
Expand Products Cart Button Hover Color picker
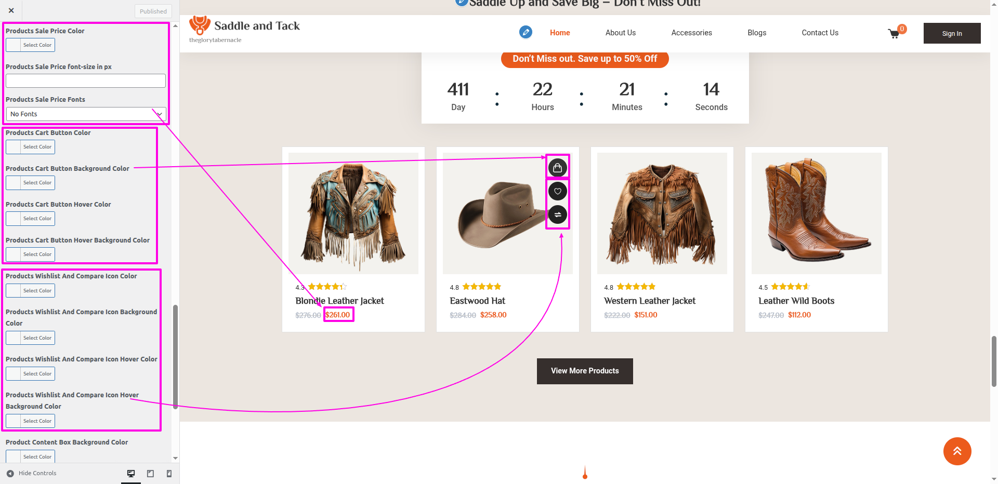tap(30, 219)
